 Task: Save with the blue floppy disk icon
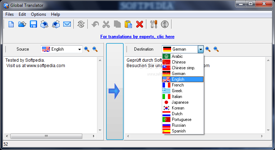[x=33, y=24]
